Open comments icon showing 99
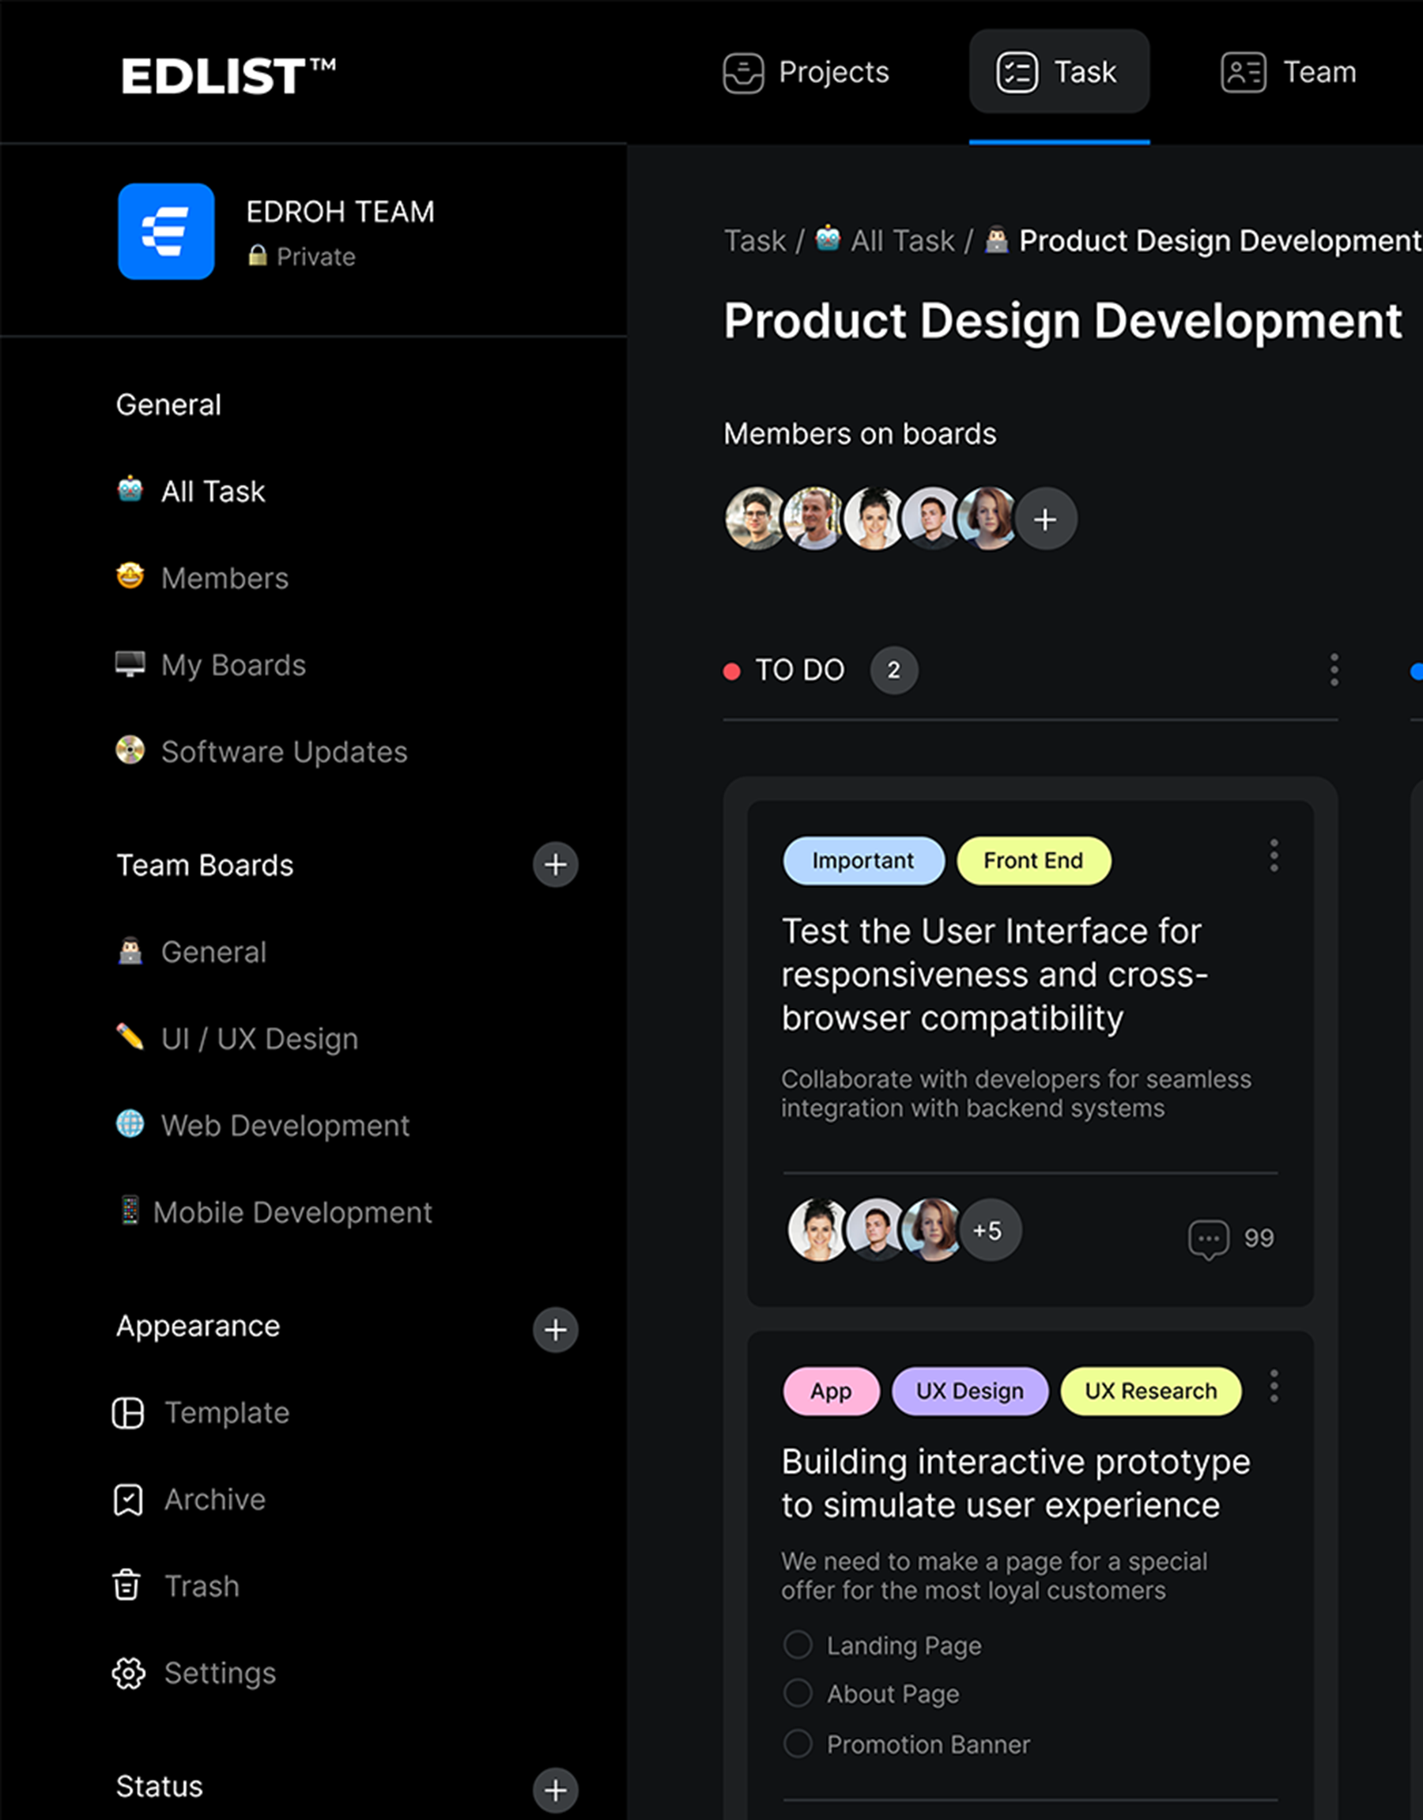The width and height of the screenshot is (1423, 1820). [x=1208, y=1238]
